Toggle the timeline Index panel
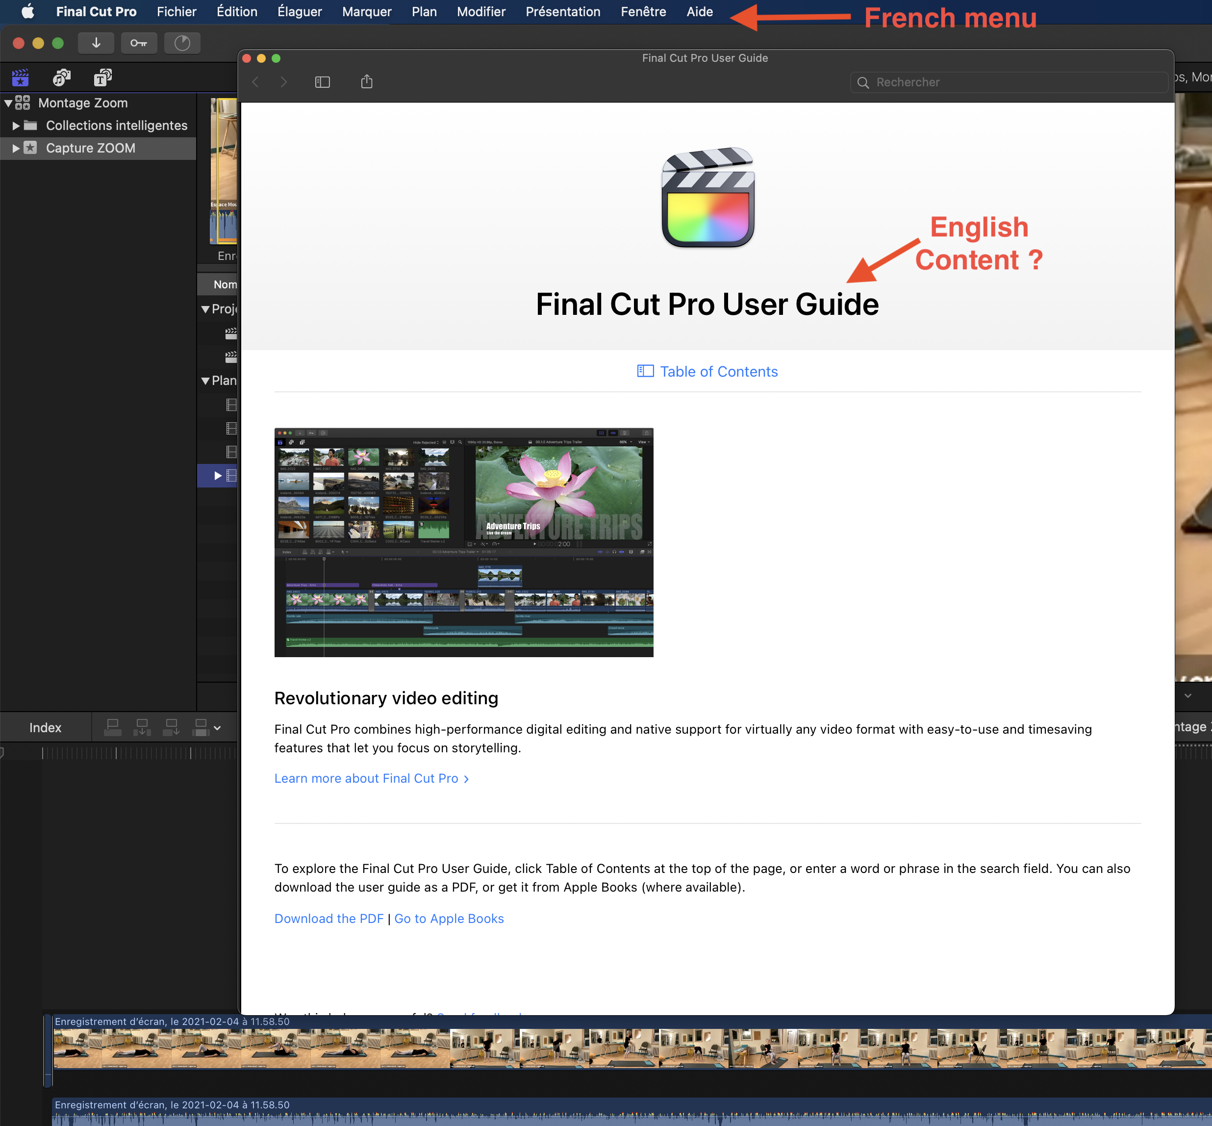 tap(45, 727)
